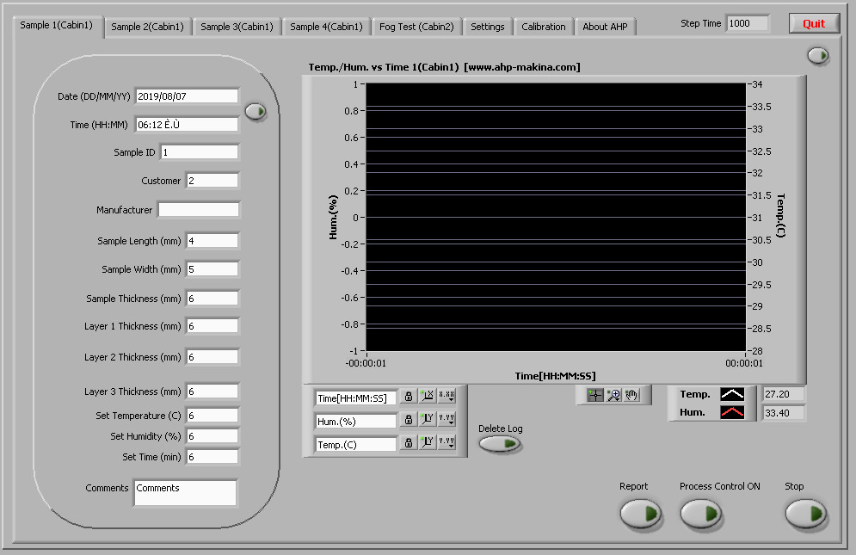The height and width of the screenshot is (555, 856).
Task: Click the Temp.(C) axis autoscale Y icon
Action: click(x=428, y=443)
